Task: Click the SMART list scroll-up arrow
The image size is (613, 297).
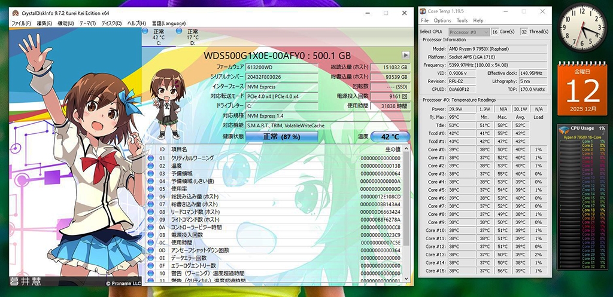Action: [x=406, y=149]
